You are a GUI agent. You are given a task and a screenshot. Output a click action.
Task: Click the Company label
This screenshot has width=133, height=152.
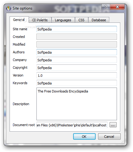(x=20, y=60)
